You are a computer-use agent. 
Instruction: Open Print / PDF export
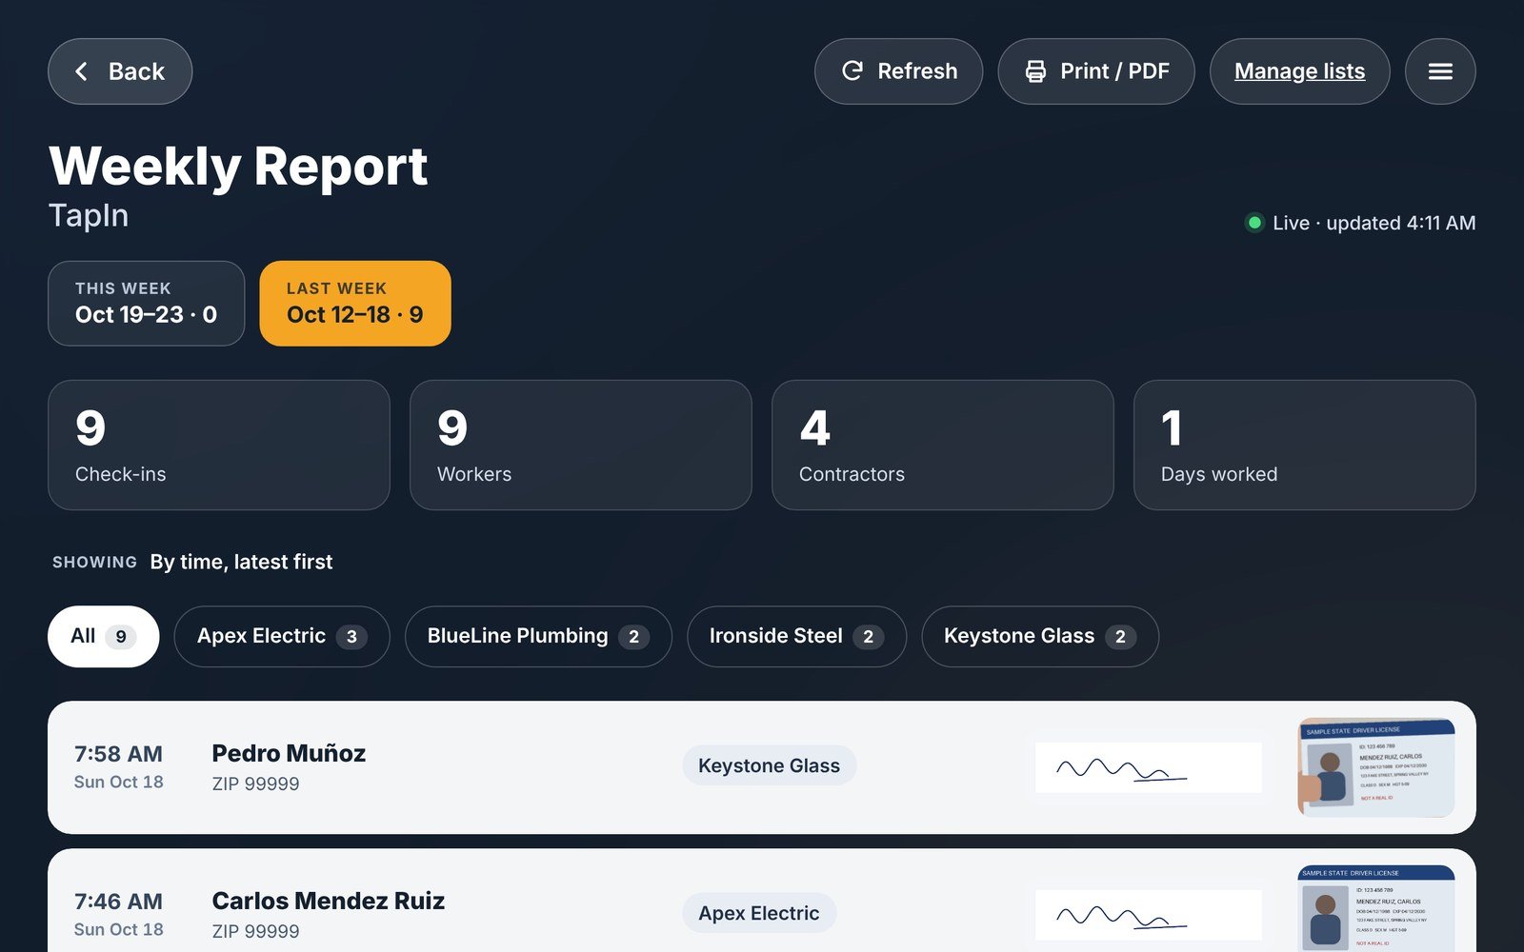coord(1096,71)
